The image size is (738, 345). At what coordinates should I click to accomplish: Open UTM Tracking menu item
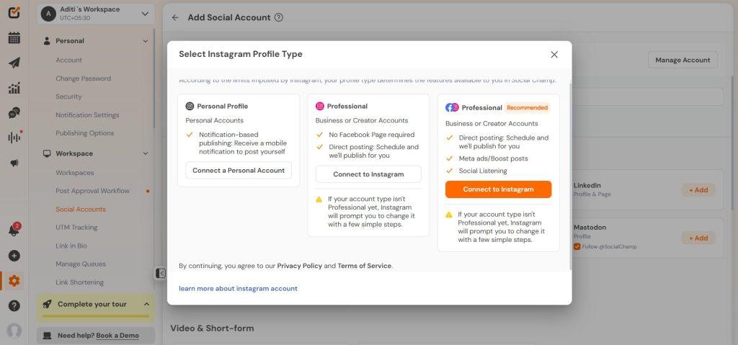[76, 228]
